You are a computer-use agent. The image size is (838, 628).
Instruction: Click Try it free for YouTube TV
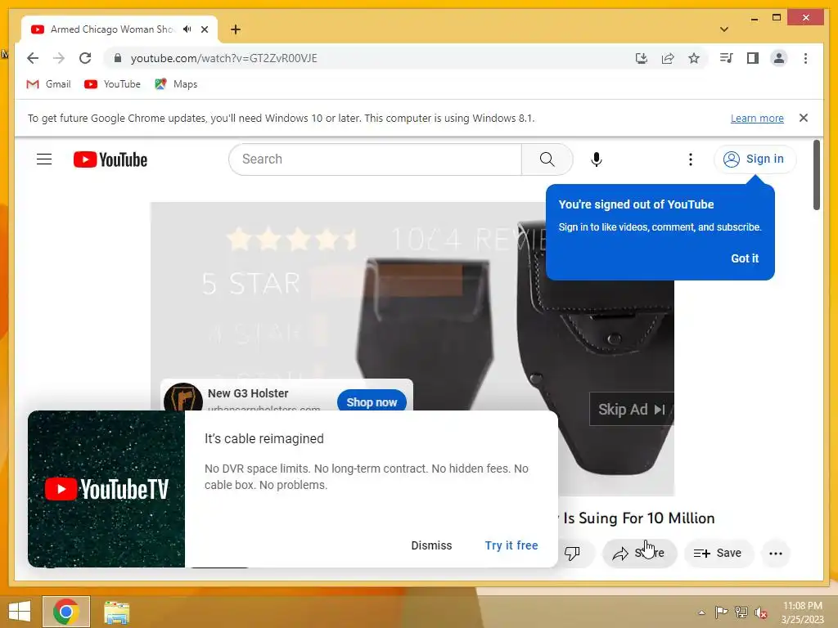(511, 545)
